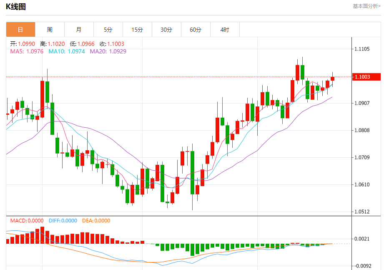The height and width of the screenshot is (270, 384).
Task: Click the MA20: 1.0929 legend label
Action: tap(108, 51)
